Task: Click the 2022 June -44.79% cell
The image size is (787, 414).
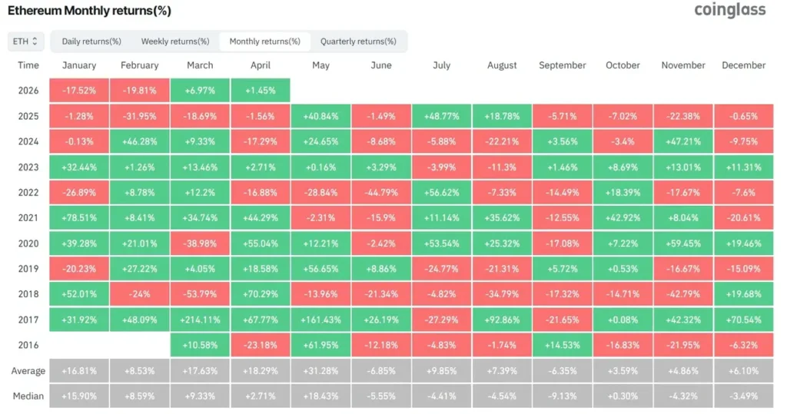Action: (x=381, y=192)
